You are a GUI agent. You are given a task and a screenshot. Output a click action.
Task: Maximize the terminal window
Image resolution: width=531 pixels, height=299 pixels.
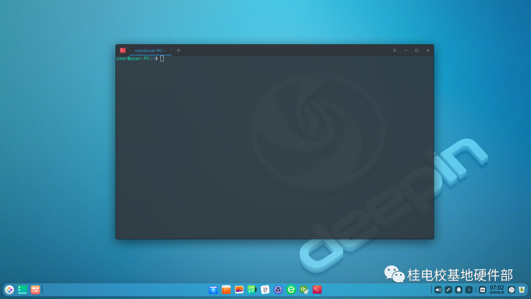click(x=417, y=51)
